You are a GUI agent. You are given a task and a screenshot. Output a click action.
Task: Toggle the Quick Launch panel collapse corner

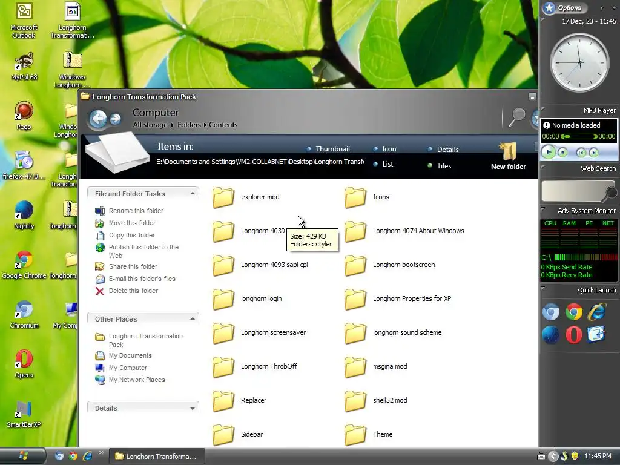pos(543,289)
